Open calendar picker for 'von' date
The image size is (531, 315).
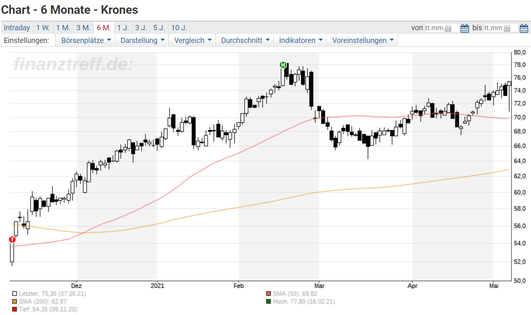point(464,28)
